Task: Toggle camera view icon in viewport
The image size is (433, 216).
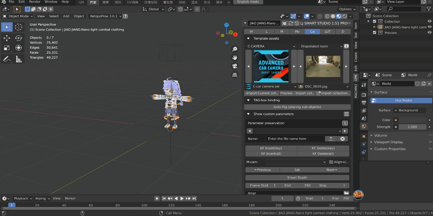Action: (235, 66)
